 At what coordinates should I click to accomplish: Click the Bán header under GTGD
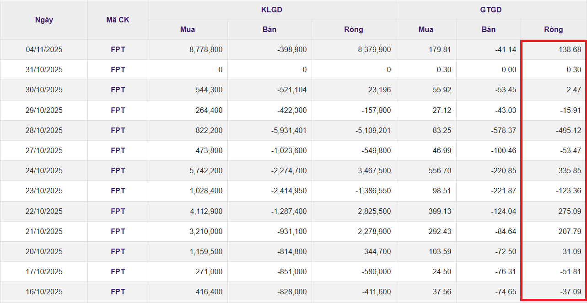coord(488,29)
